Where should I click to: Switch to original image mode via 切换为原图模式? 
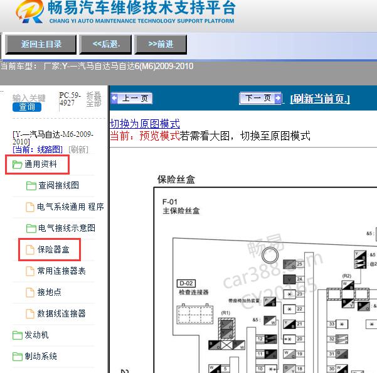coord(145,124)
